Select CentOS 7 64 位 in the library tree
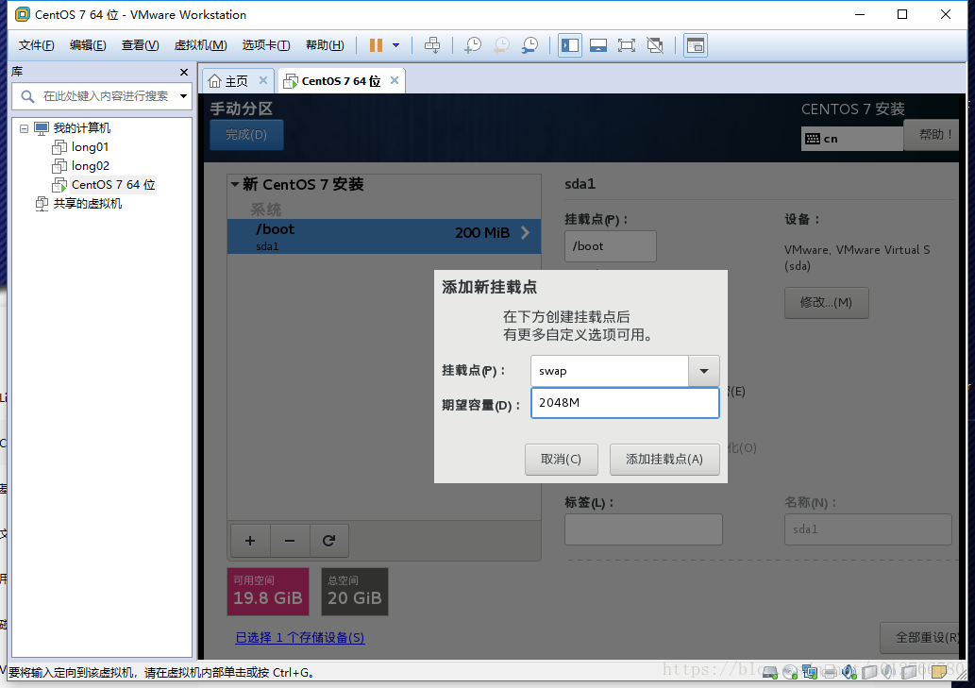The image size is (975, 688). 112,185
